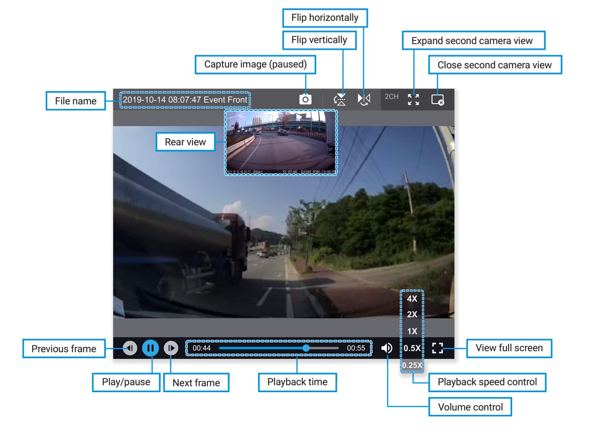
Task: Choose 2X playback speed
Action: tap(412, 315)
